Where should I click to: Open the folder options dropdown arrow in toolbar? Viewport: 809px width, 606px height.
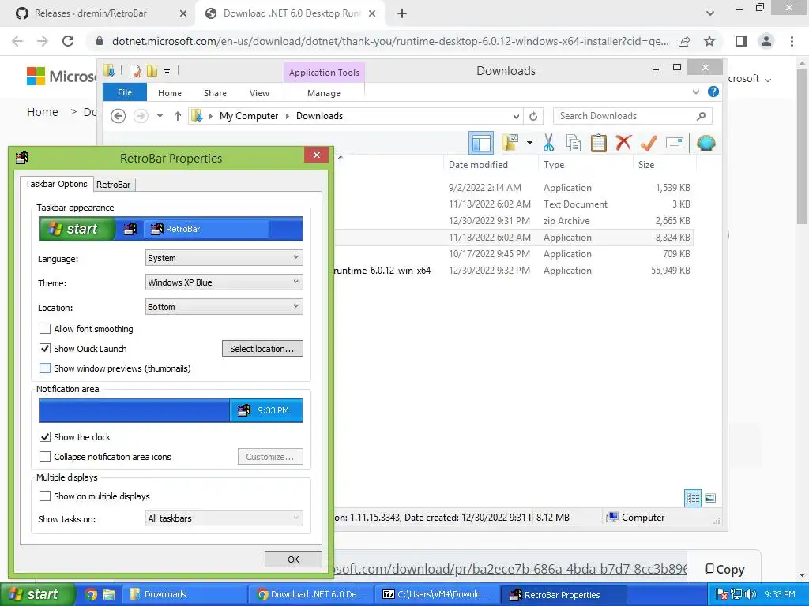(x=529, y=143)
